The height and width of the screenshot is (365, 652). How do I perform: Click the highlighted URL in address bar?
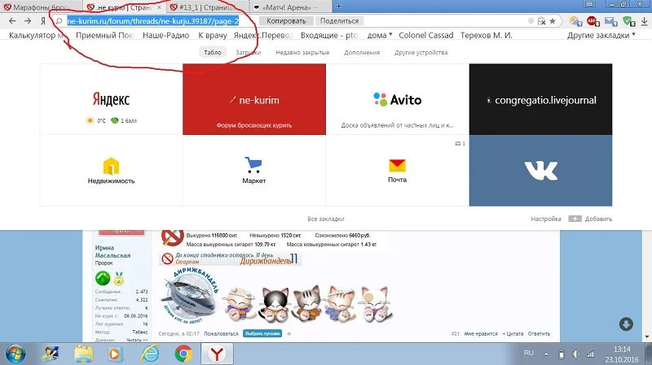[153, 21]
